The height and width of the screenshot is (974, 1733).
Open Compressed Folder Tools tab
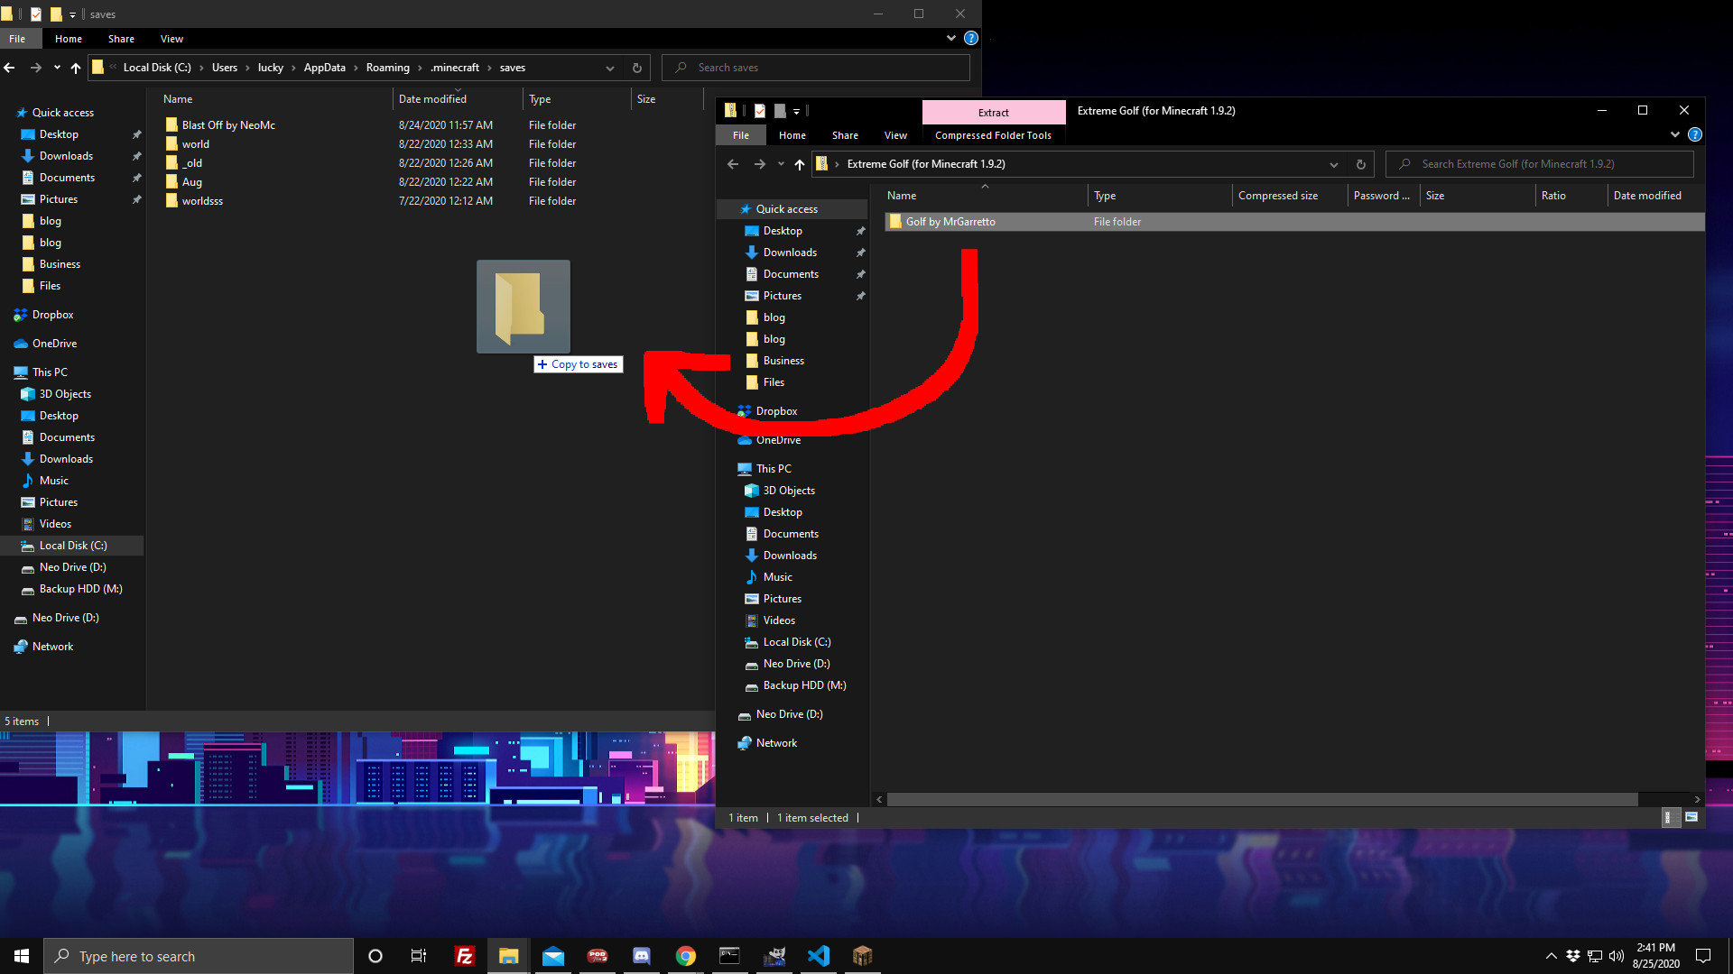(993, 135)
